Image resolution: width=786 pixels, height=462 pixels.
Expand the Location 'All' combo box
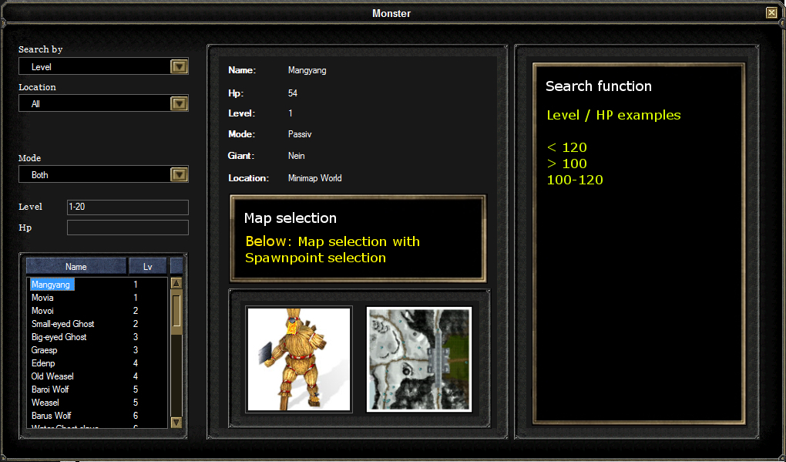pos(92,103)
